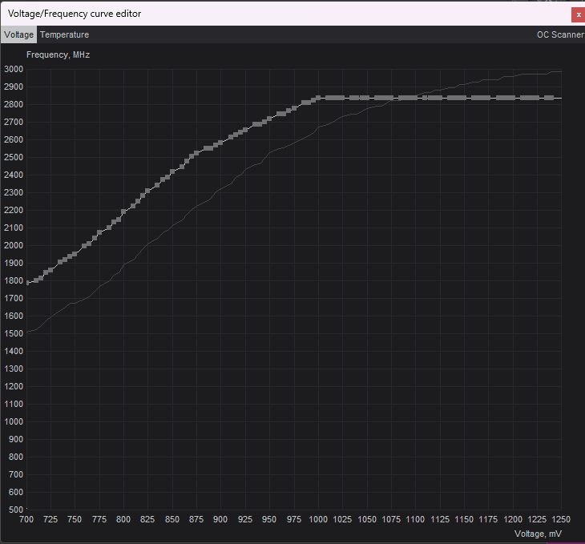
Task: Click the 500 label on the frequency axis
Action: click(x=16, y=510)
